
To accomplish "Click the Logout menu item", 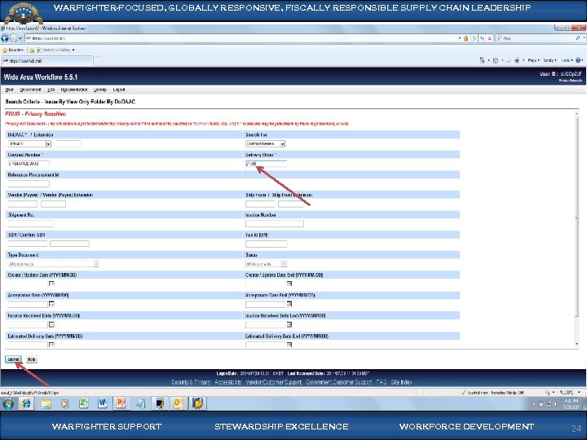I will [x=119, y=90].
